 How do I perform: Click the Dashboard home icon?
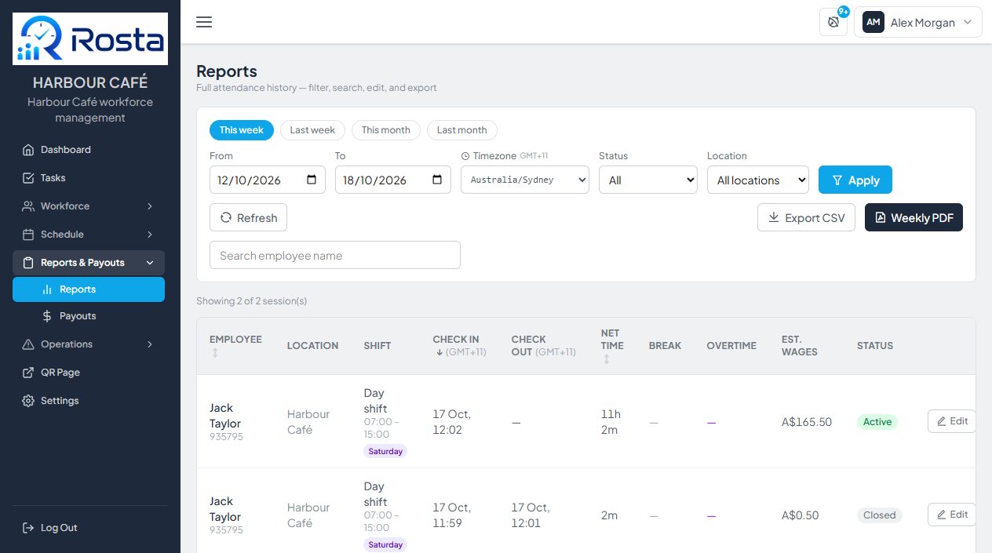28,150
